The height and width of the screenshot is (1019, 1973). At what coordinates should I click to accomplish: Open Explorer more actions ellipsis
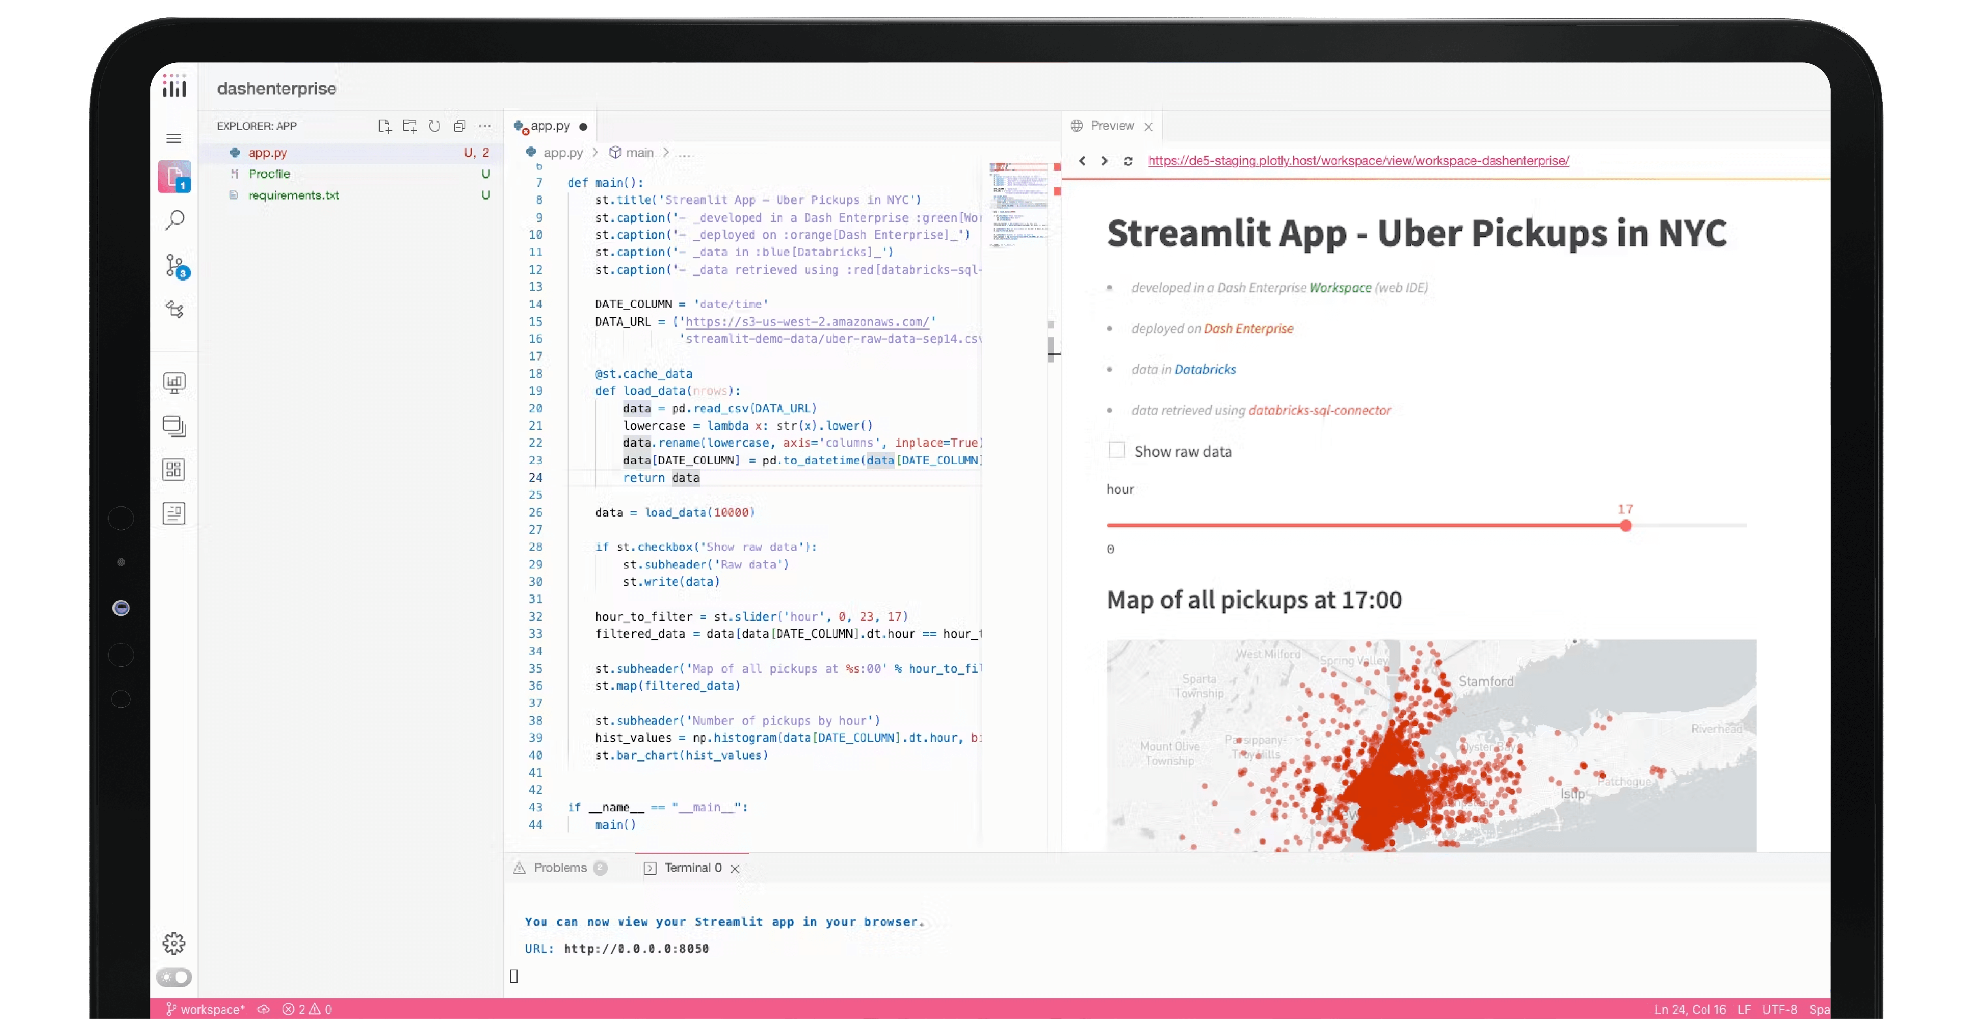pos(485,127)
